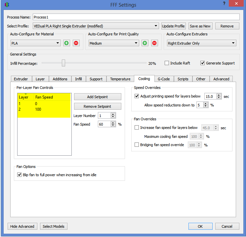Click the Add Setpoint button

coord(98,97)
